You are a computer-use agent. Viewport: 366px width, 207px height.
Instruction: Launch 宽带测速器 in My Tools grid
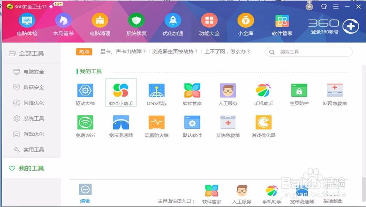[x=121, y=126]
